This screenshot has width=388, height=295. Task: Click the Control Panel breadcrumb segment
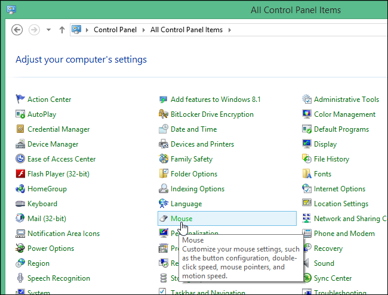click(115, 30)
